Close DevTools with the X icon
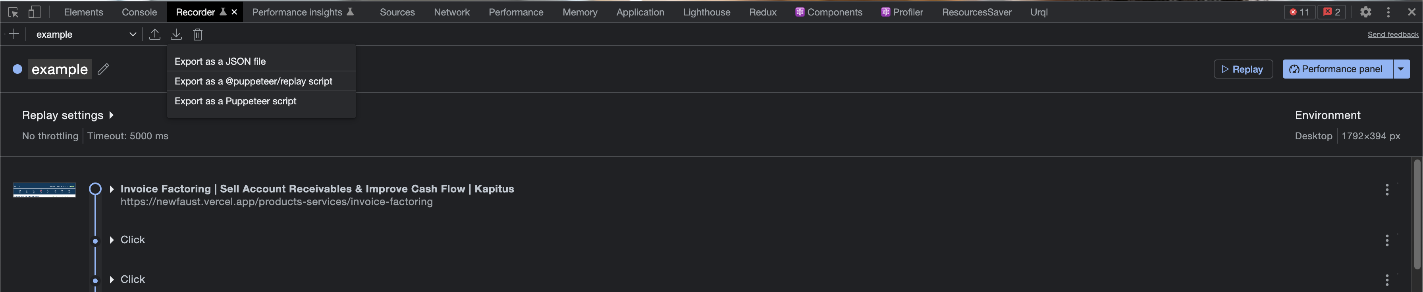The image size is (1423, 292). [1412, 12]
